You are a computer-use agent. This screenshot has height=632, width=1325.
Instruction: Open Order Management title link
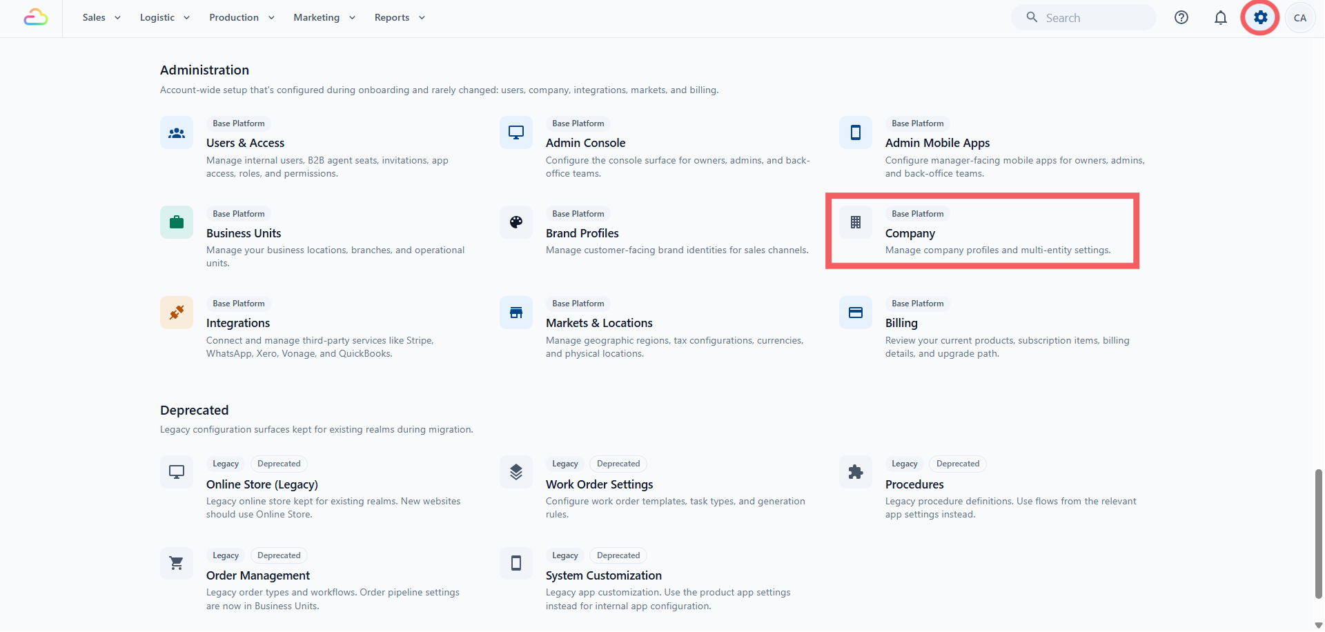tap(258, 575)
